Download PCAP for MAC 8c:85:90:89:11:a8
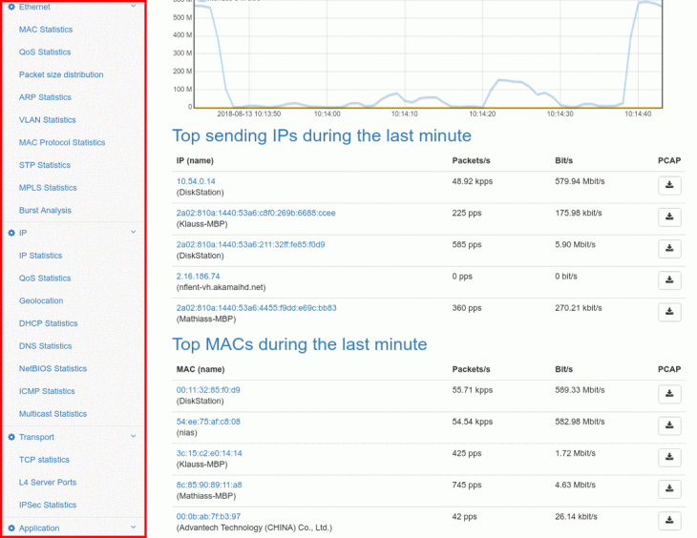 tap(669, 489)
